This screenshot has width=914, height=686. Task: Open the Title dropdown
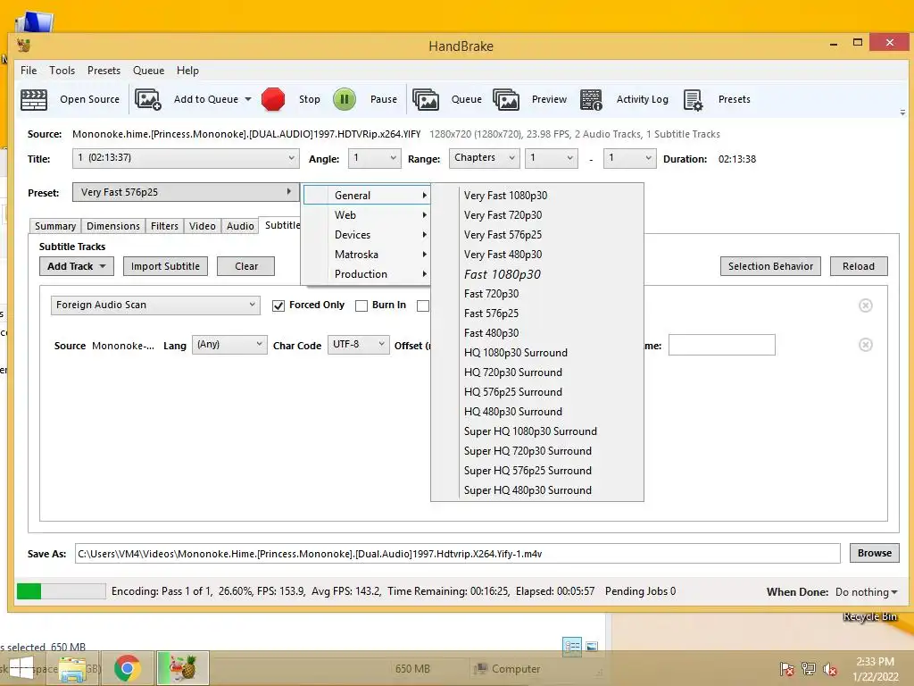click(x=186, y=158)
